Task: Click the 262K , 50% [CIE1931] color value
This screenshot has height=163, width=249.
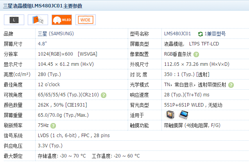Action: 63,105
